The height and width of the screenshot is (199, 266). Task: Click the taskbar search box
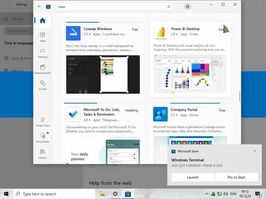coord(54,194)
